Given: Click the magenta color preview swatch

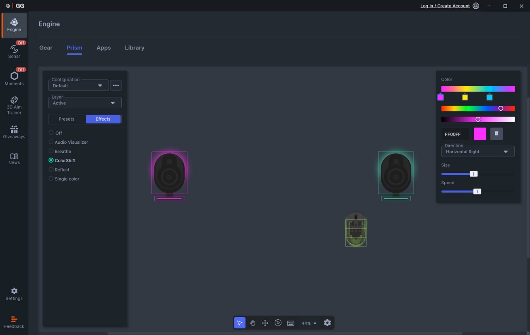Looking at the screenshot, I should [x=480, y=134].
